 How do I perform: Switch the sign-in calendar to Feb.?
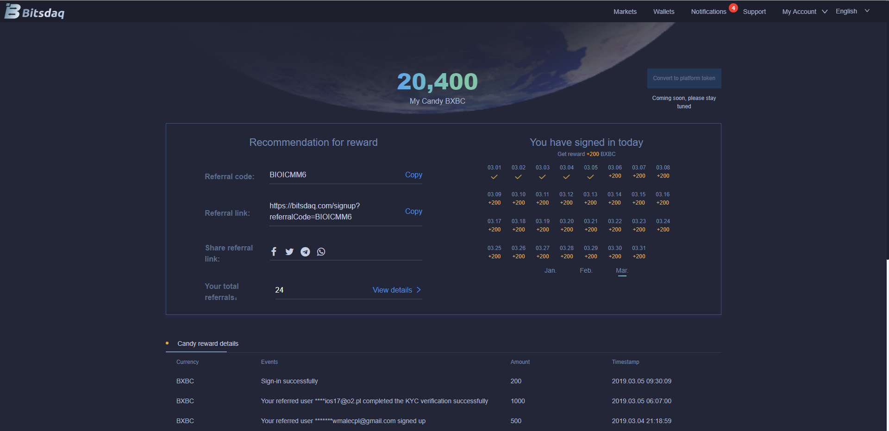(x=586, y=270)
